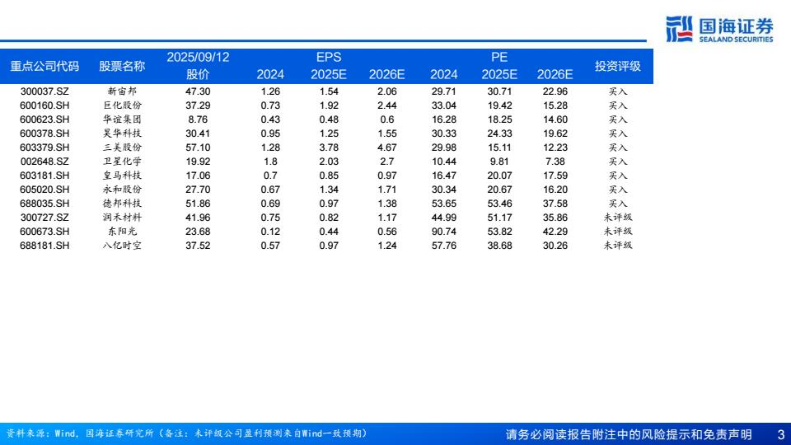Image resolution: width=791 pixels, height=445 pixels.
Task: Select the 股票名称 column header
Action: click(x=122, y=66)
